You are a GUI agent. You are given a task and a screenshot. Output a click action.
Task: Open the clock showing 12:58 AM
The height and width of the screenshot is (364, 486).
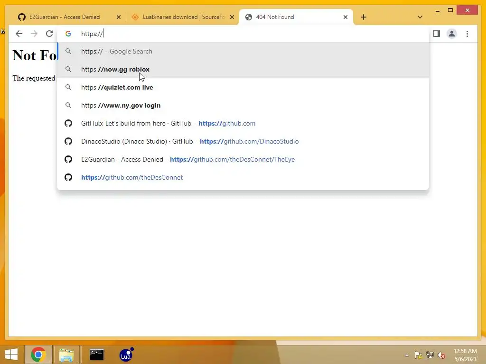coord(465,355)
